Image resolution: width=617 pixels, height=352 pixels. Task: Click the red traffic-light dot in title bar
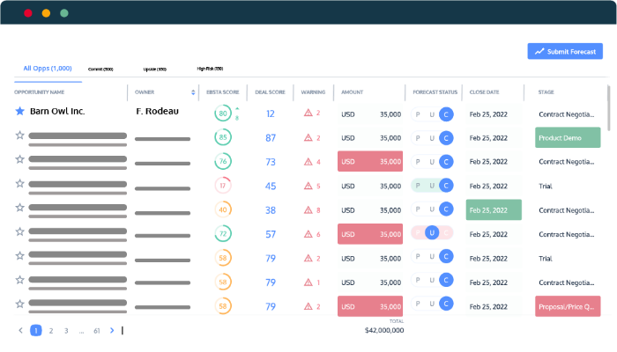click(x=28, y=13)
